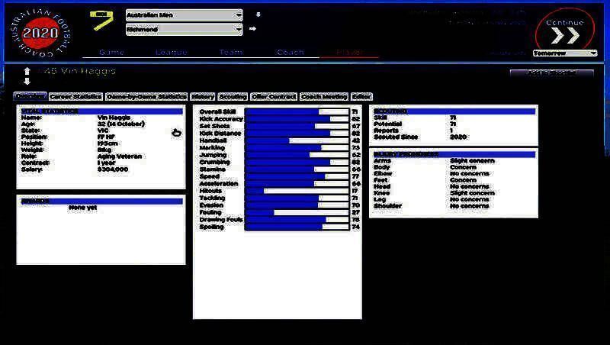Open the Richmond team dropdown
610x345 pixels.
point(184,29)
